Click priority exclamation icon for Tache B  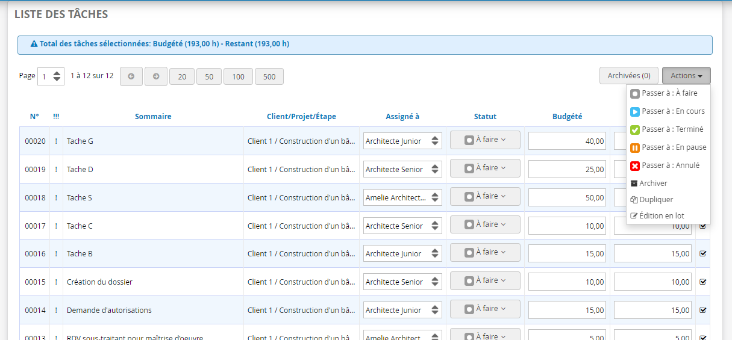pos(57,253)
